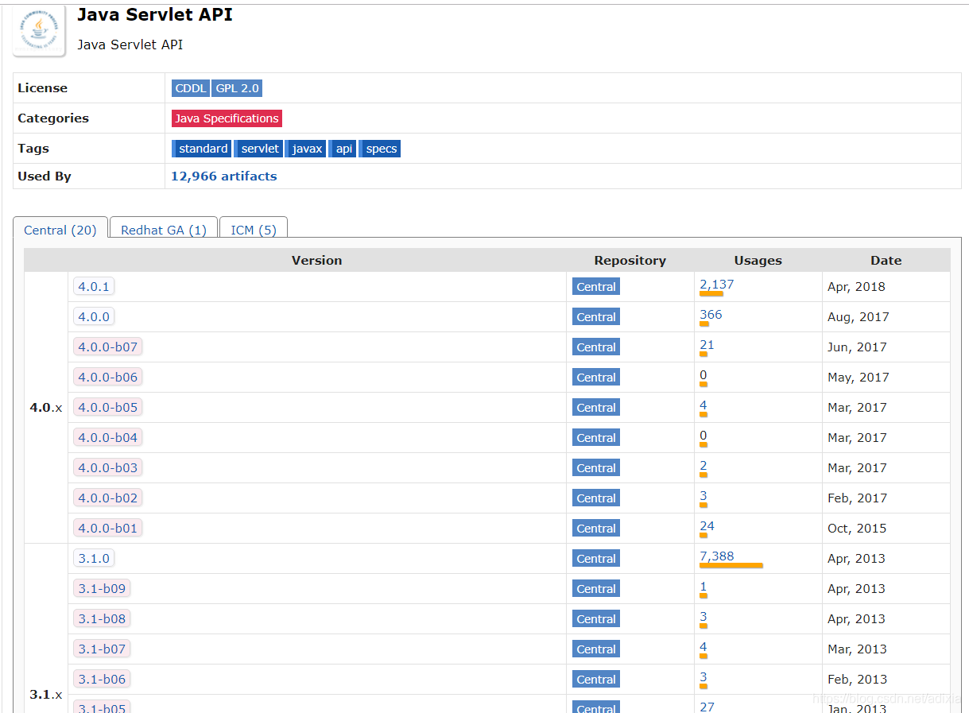This screenshot has width=969, height=713.
Task: Click Central repository badge for 4.0.1
Action: 596,287
